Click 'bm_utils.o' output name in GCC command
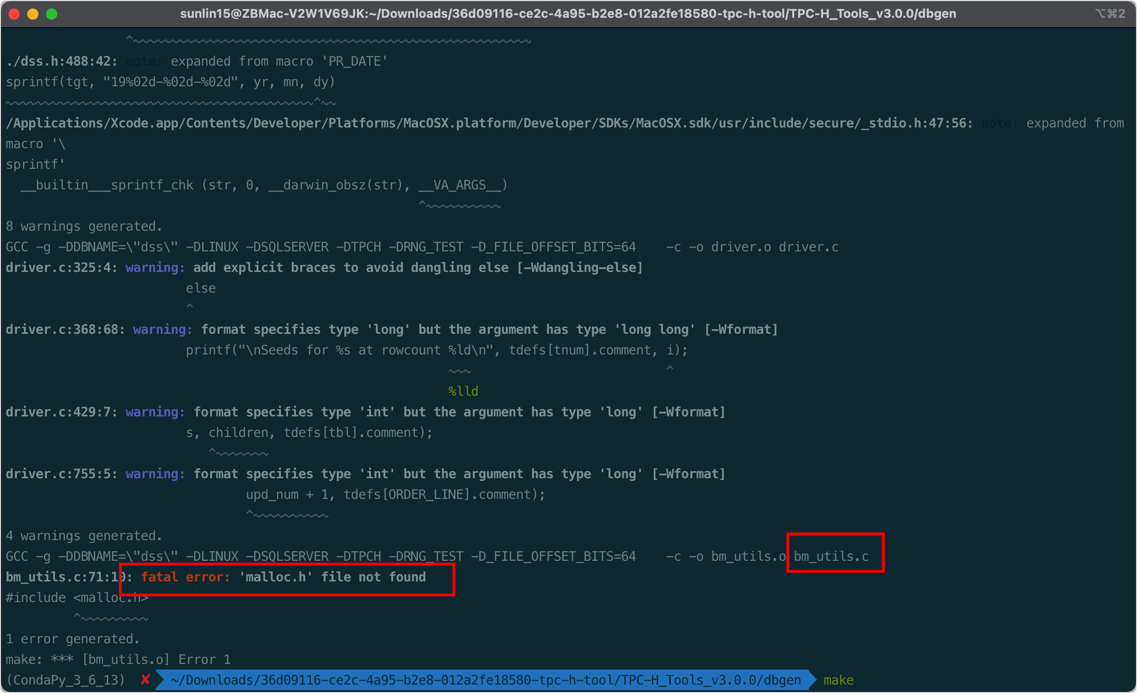This screenshot has width=1137, height=693. pyautogui.click(x=749, y=556)
